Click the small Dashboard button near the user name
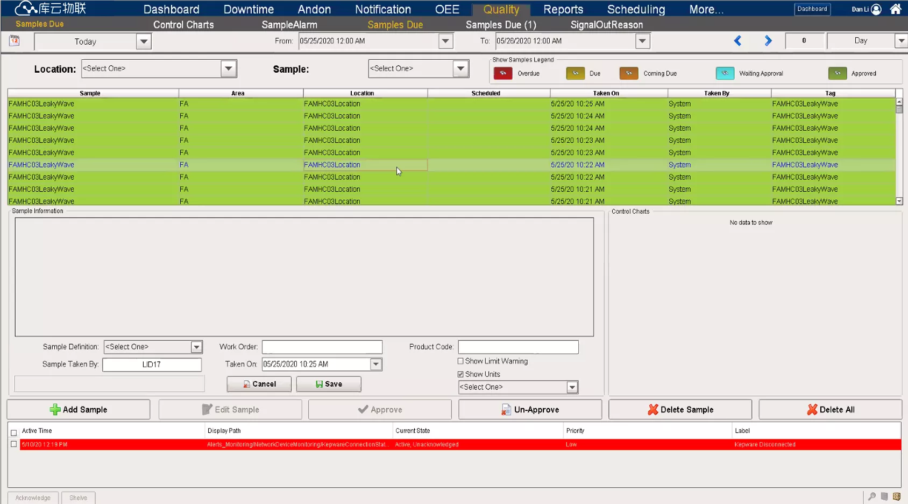Image resolution: width=908 pixels, height=504 pixels. point(812,9)
